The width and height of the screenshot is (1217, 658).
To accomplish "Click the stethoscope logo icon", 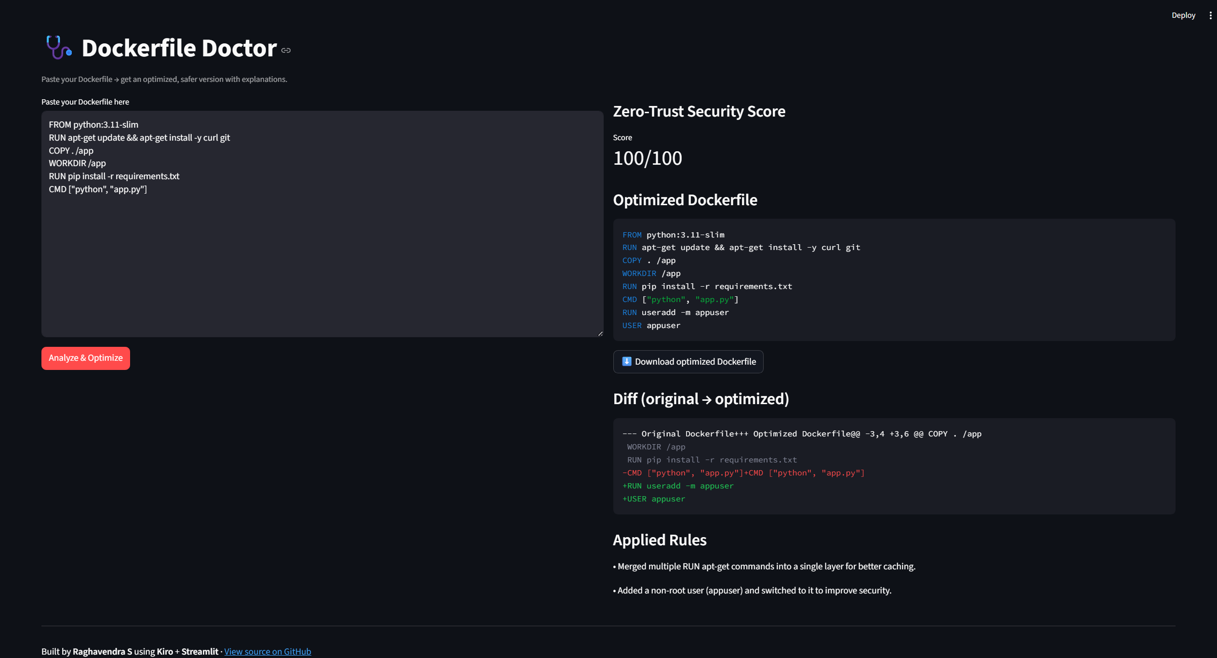I will click(59, 48).
